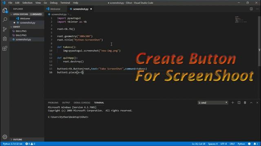
Task: Click the editor minimap preview
Action: [241, 19]
